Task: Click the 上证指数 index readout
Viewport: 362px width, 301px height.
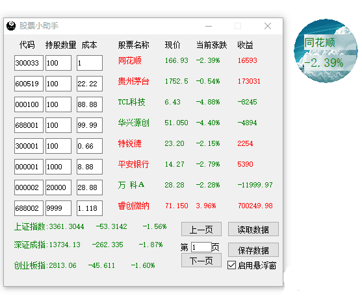Action: click(x=90, y=226)
